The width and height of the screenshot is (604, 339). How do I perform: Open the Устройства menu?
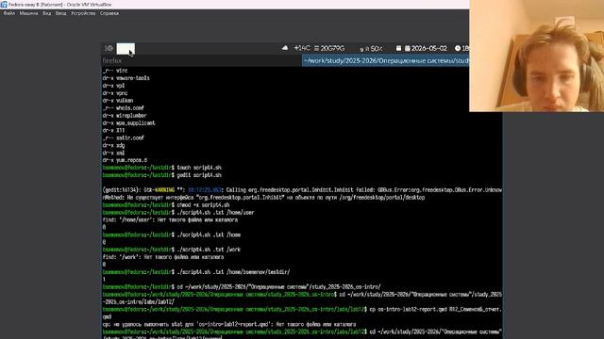[x=83, y=13]
